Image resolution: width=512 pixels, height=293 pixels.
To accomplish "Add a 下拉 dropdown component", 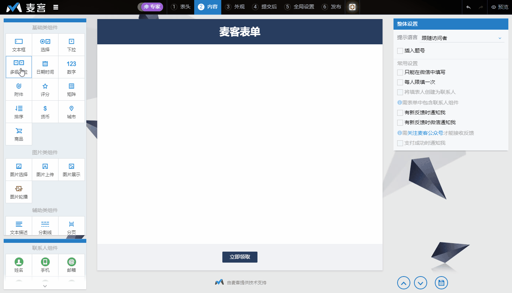I will 72,45.
